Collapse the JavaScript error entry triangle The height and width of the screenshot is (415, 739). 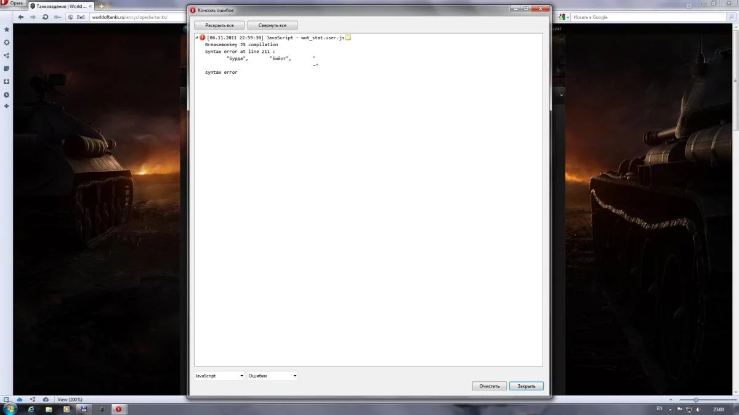196,38
